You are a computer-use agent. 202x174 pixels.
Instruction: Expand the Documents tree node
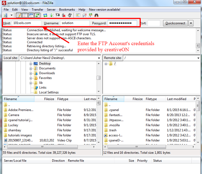pyautogui.click(x=31, y=69)
